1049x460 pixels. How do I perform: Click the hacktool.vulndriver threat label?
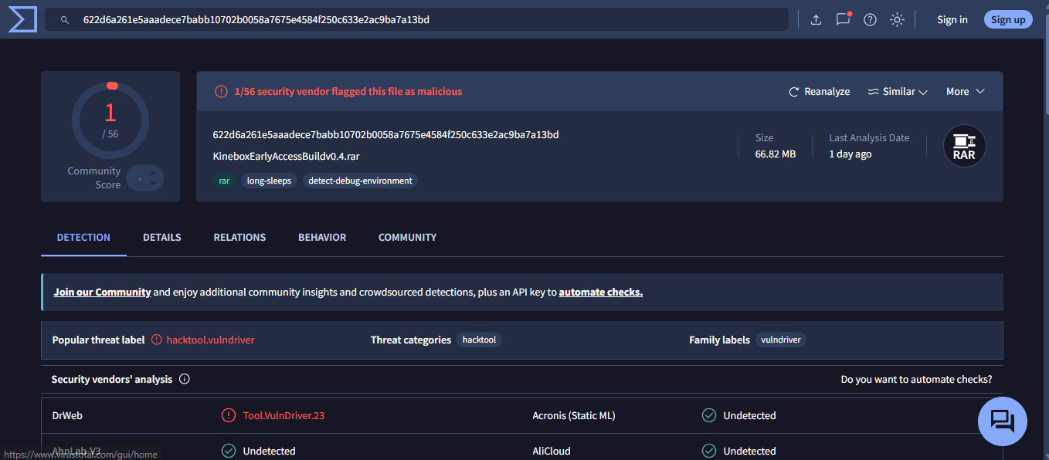point(210,340)
